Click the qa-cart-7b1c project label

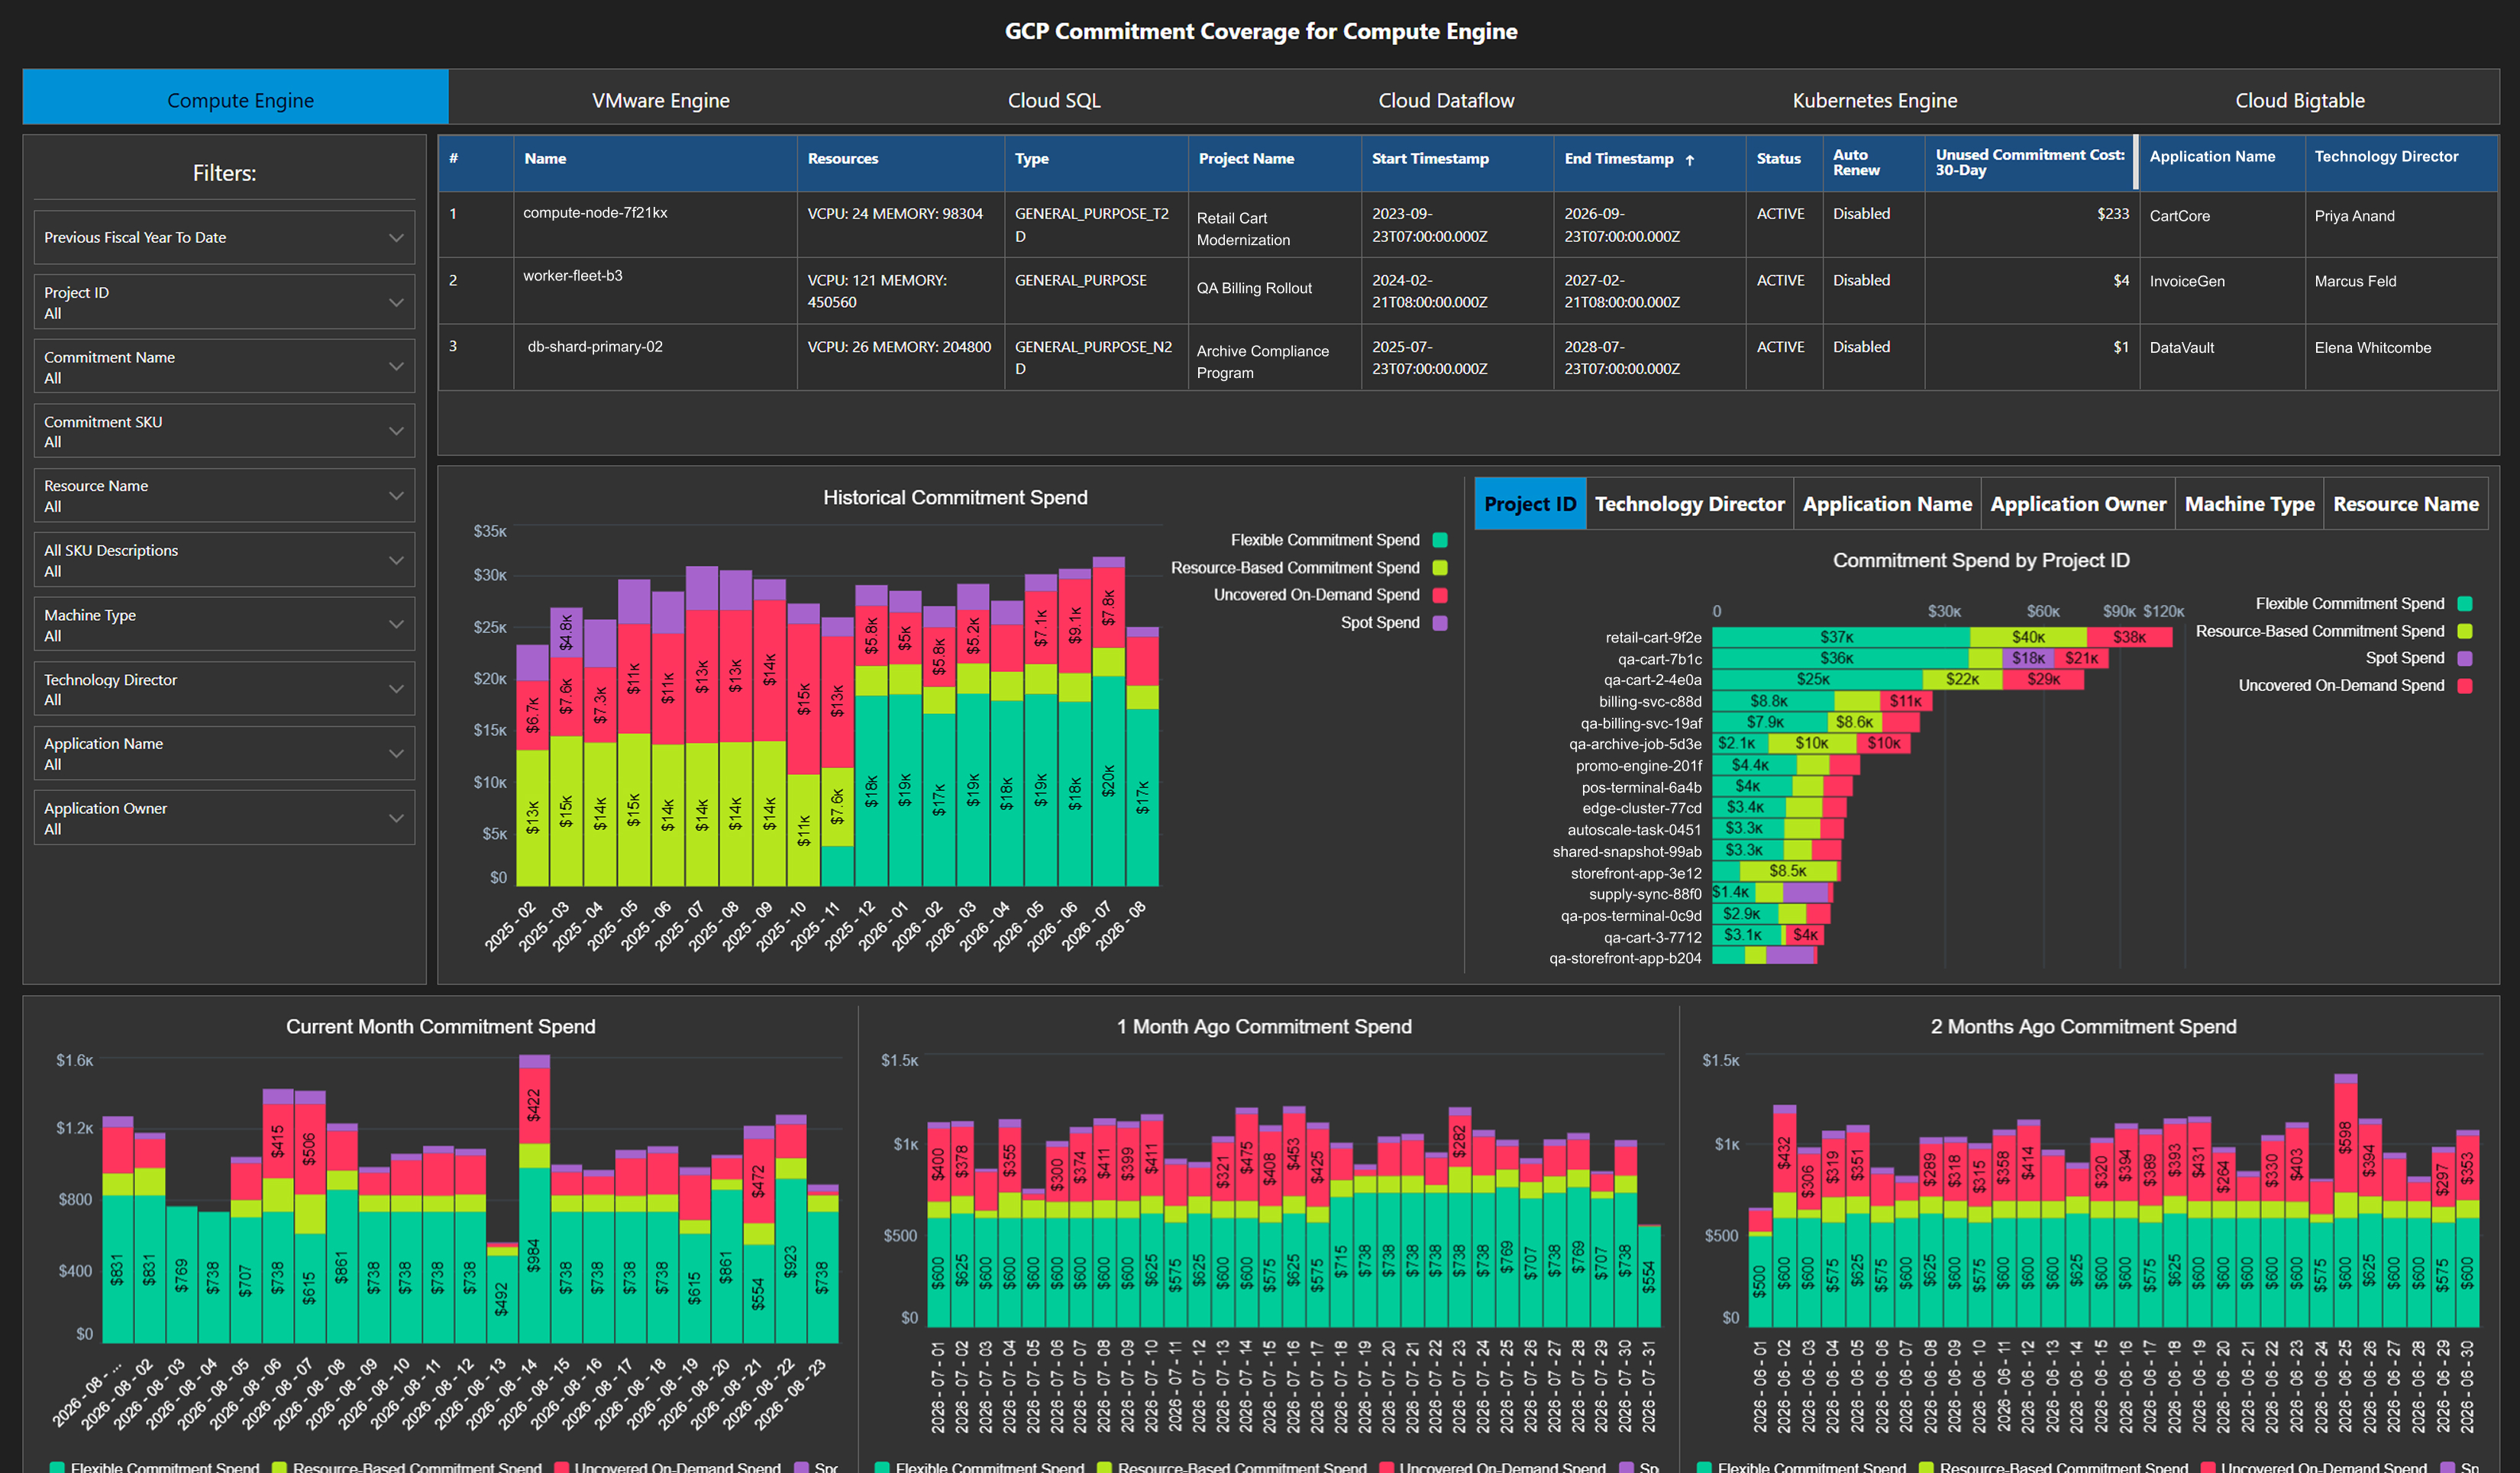tap(1659, 659)
